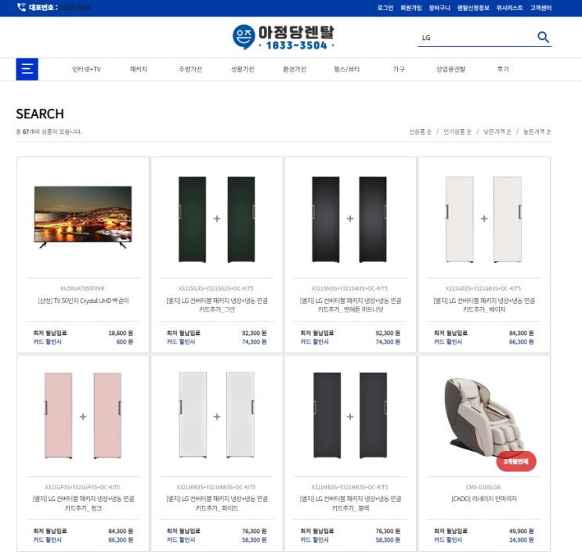Click the 키트추가_블랙 product title
582x552 pixels.
tap(350, 503)
